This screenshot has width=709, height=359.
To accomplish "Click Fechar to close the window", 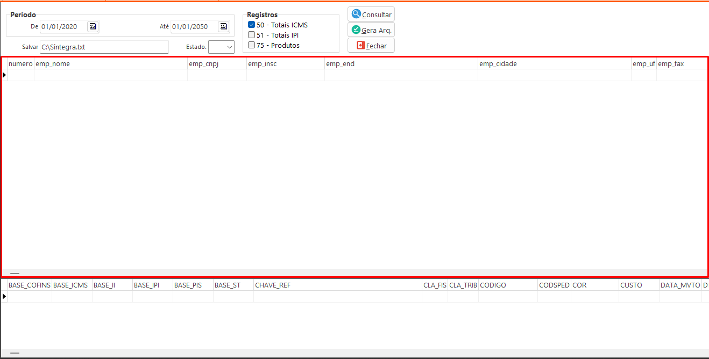I will click(x=371, y=46).
